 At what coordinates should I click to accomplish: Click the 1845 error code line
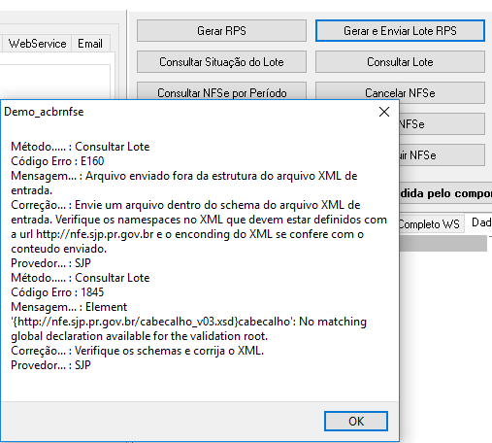[57, 292]
